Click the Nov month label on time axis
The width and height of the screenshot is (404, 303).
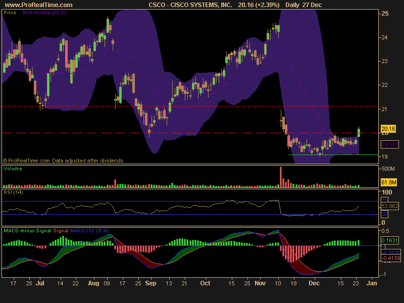click(x=260, y=283)
